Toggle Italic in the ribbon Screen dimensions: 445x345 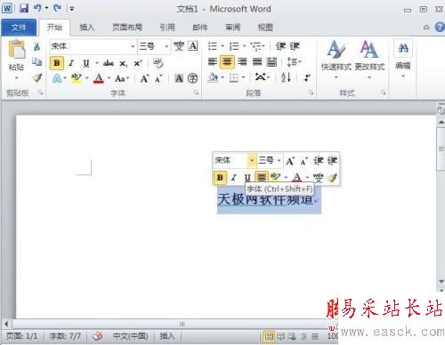(71, 63)
